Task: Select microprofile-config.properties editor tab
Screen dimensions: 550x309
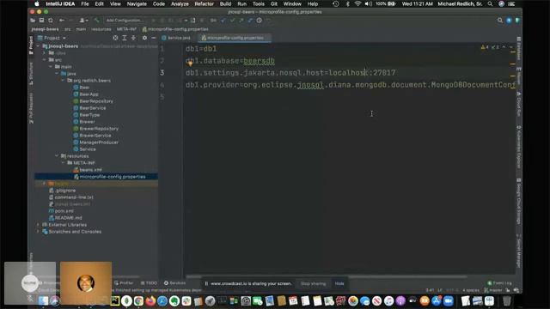Action: (x=235, y=38)
